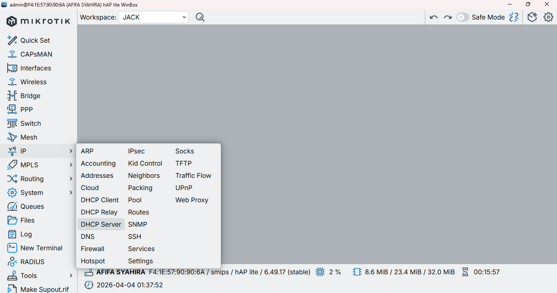Open the Workspace JACK dropdown
The image size is (557, 293).
tap(154, 17)
